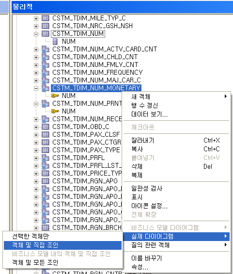Choose 행 수 갱신 from context menu
This screenshot has width=233, height=274.
[176, 105]
